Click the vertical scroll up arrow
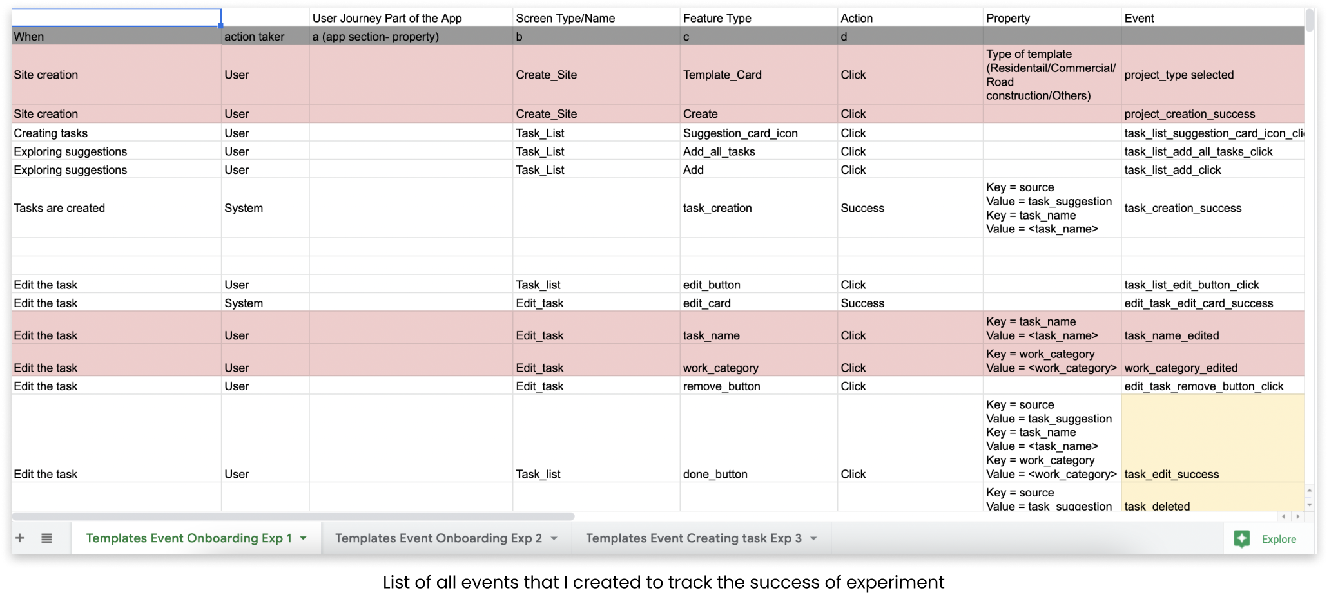Image resolution: width=1329 pixels, height=595 pixels. point(1309,491)
